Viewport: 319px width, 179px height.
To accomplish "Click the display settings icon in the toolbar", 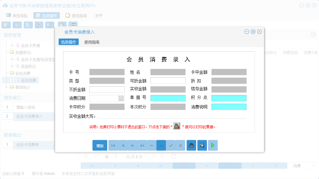I will (50, 25).
